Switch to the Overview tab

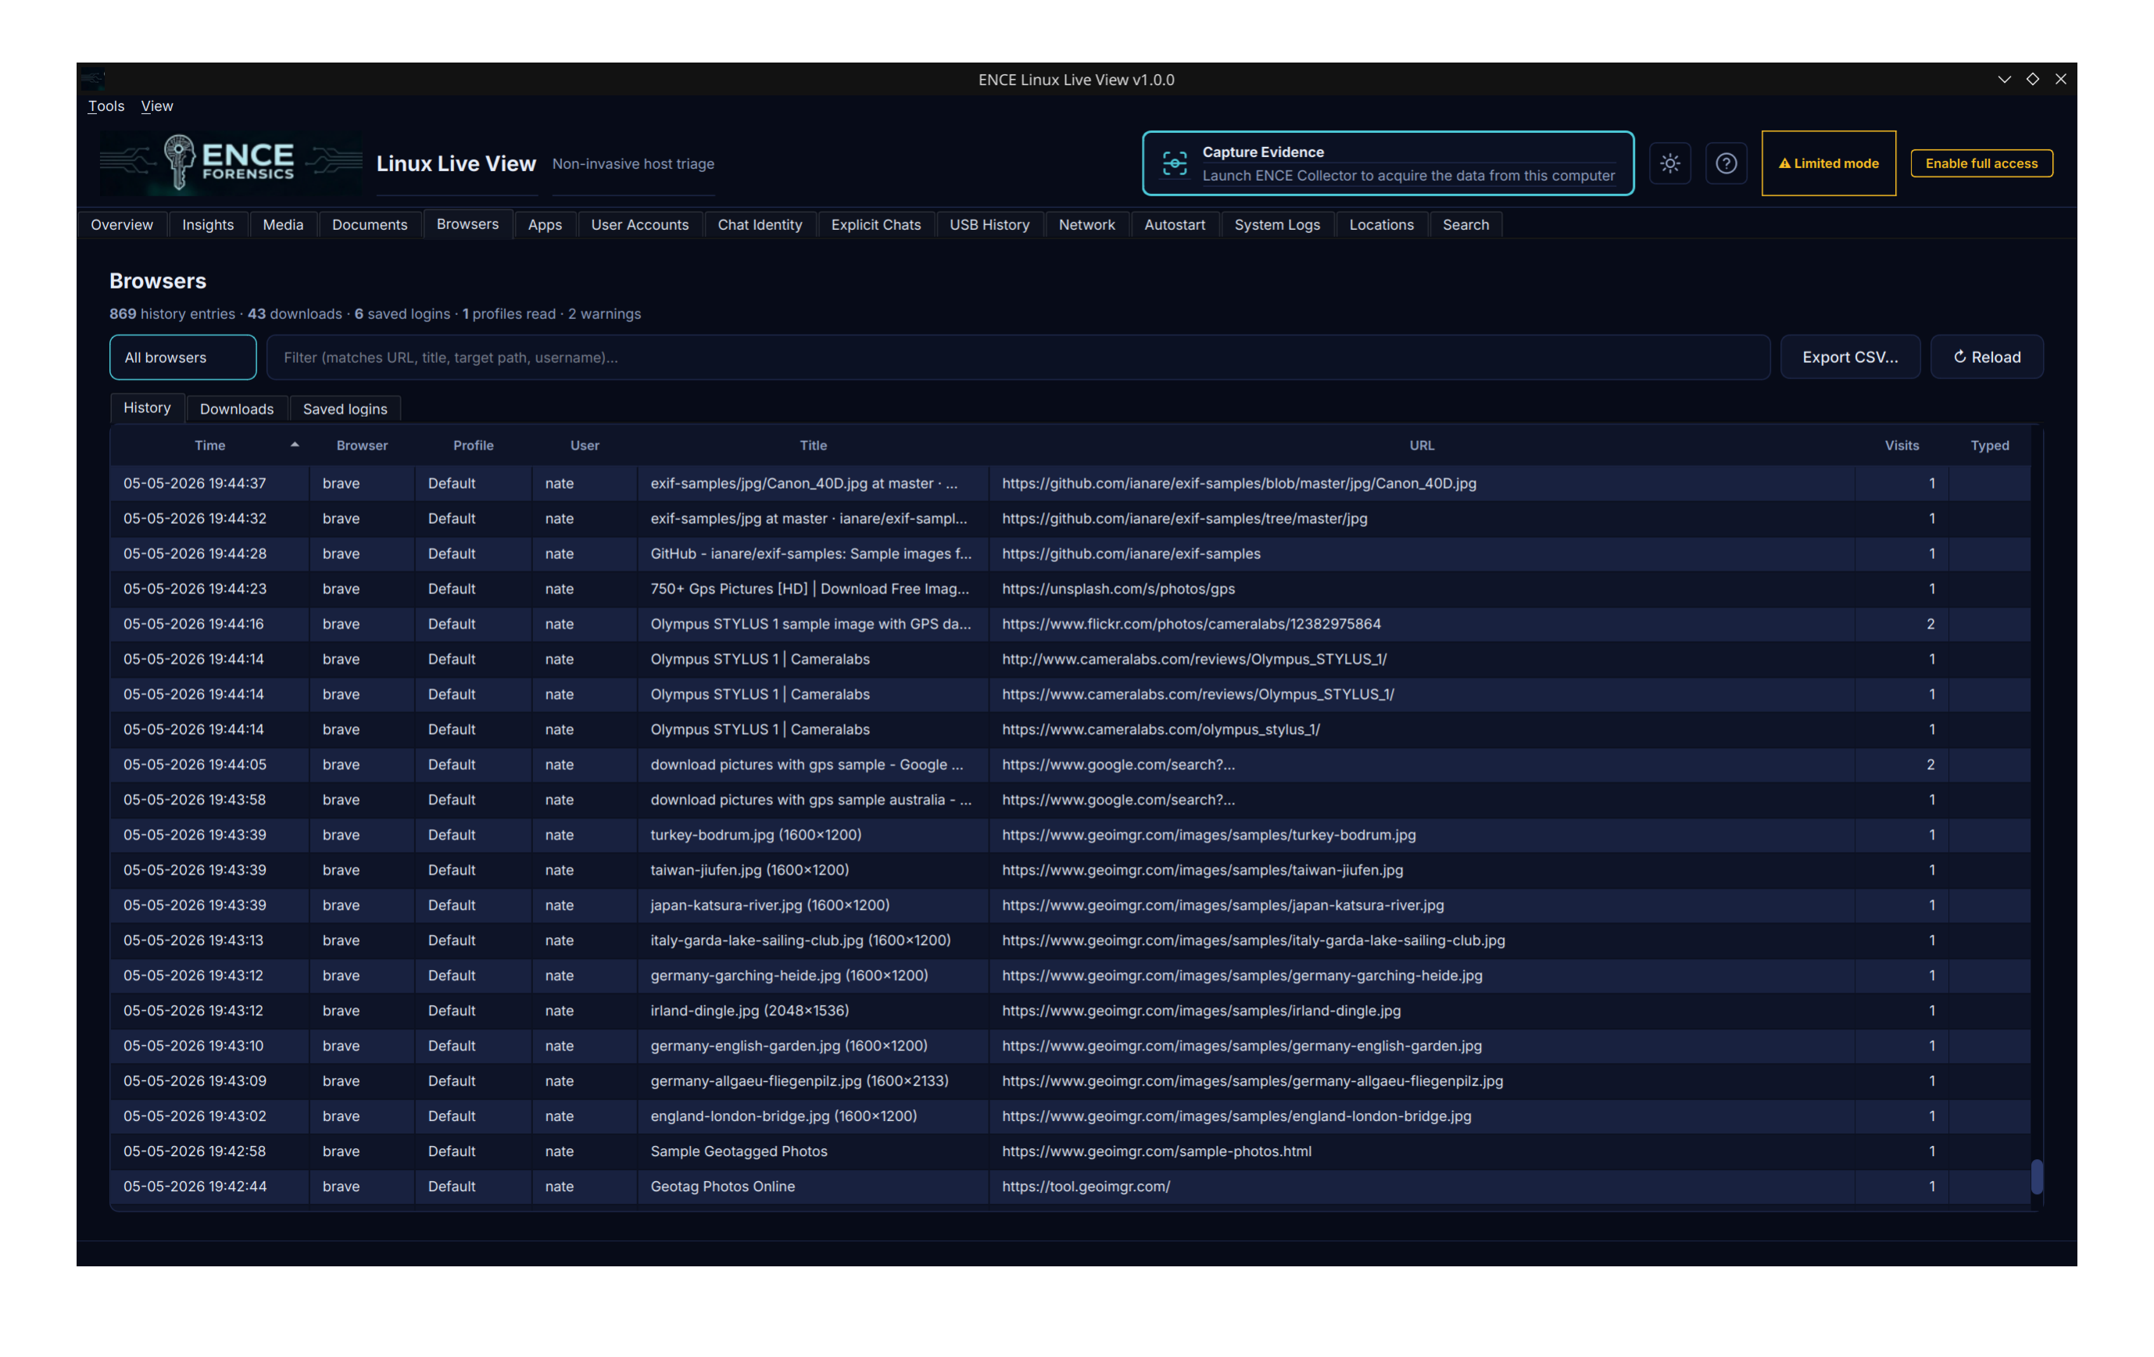pyautogui.click(x=122, y=224)
